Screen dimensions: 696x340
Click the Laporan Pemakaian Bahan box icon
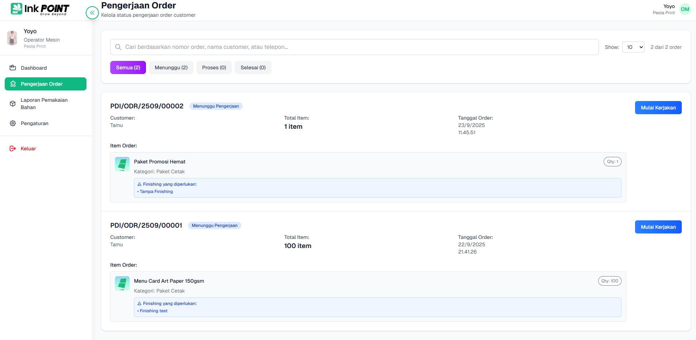coord(13,104)
